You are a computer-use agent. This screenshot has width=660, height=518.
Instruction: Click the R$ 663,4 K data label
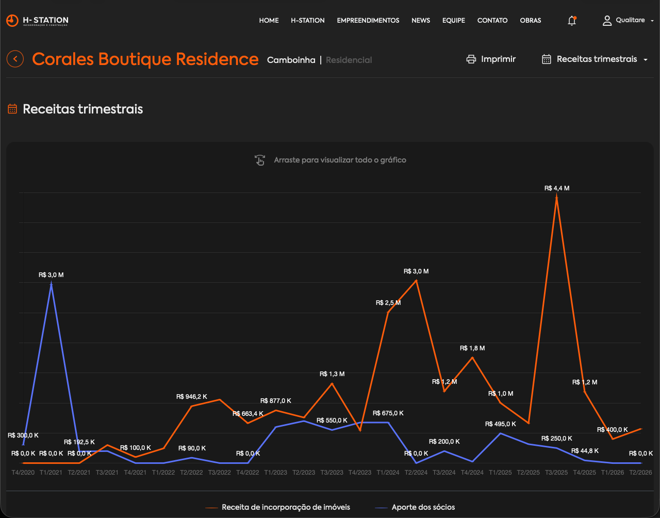pyautogui.click(x=248, y=414)
